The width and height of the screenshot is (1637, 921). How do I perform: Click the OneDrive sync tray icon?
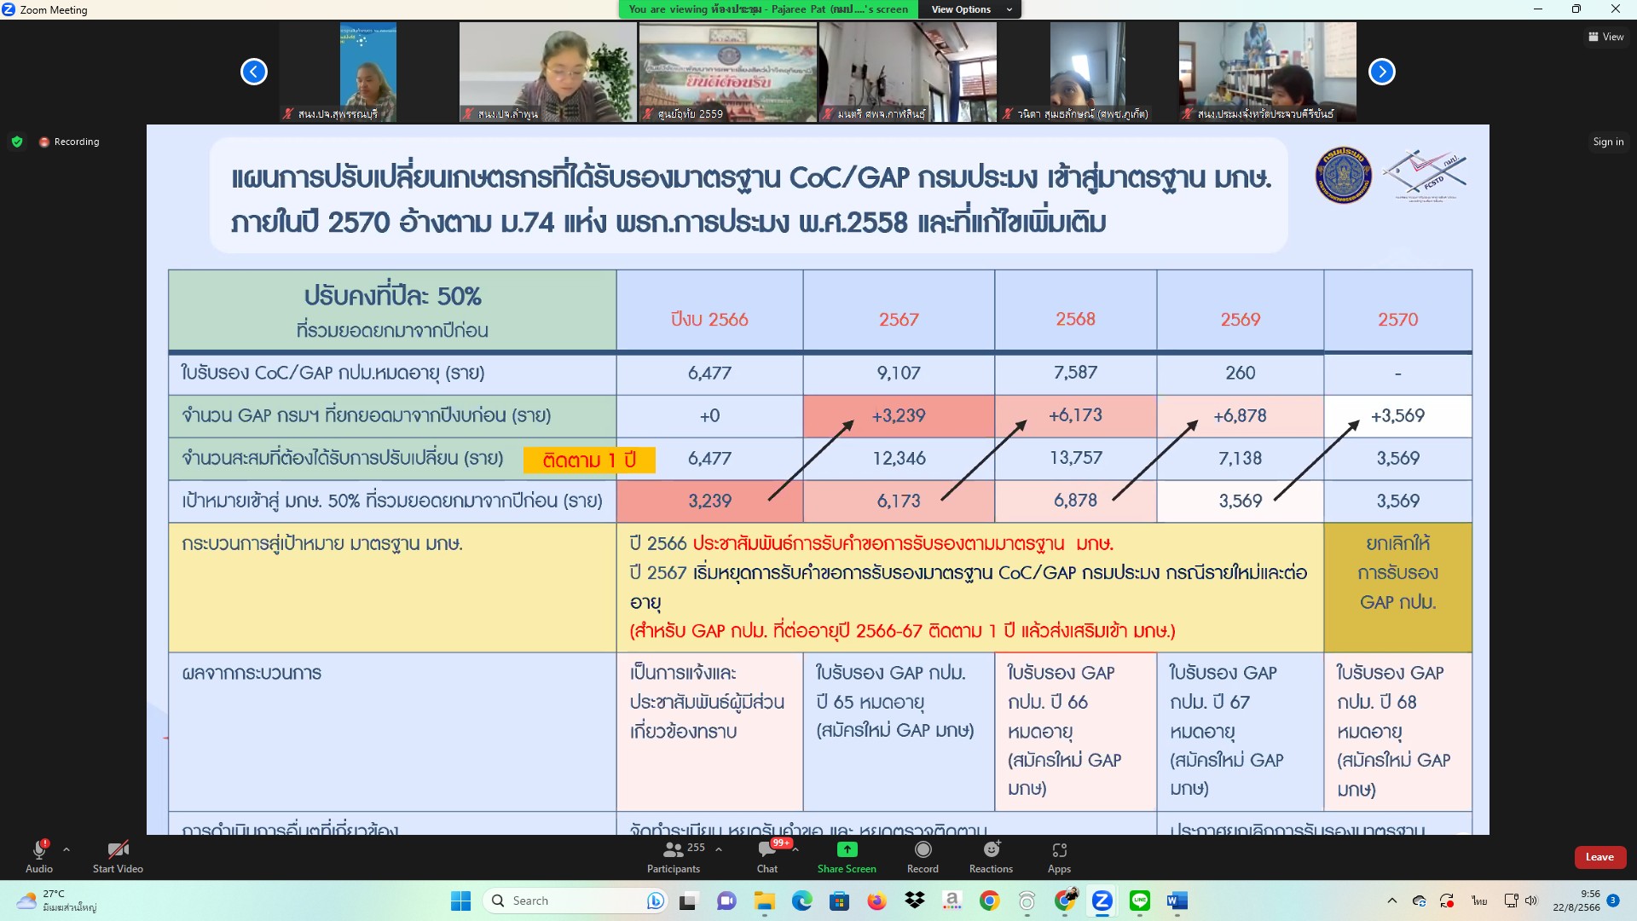click(1420, 901)
